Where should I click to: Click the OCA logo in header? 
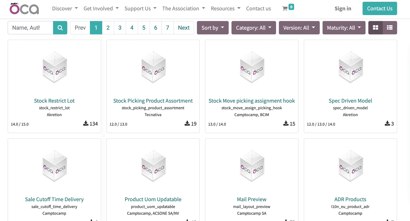(x=24, y=9)
